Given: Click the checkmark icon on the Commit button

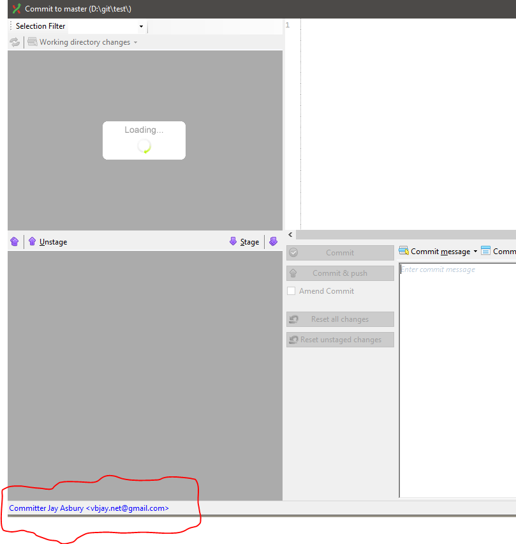Looking at the screenshot, I should coord(293,252).
